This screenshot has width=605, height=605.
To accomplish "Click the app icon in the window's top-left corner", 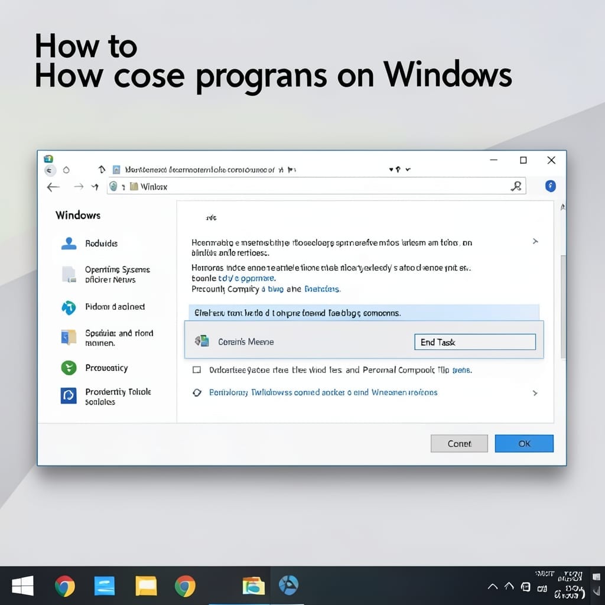I will coord(48,158).
